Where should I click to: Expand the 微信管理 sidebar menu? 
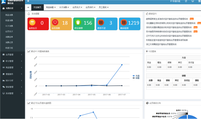coord(12,87)
